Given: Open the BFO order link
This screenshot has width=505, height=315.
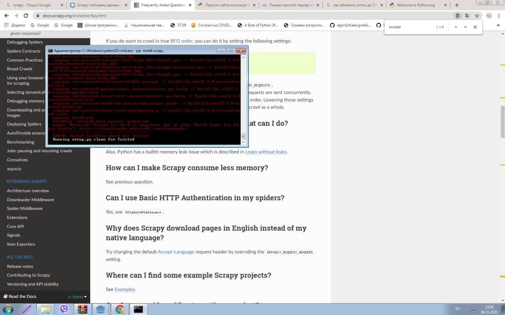Looking at the screenshot, I should [x=181, y=41].
